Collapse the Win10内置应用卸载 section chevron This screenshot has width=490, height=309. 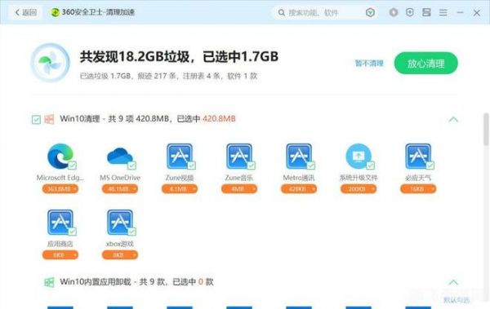[x=453, y=282]
